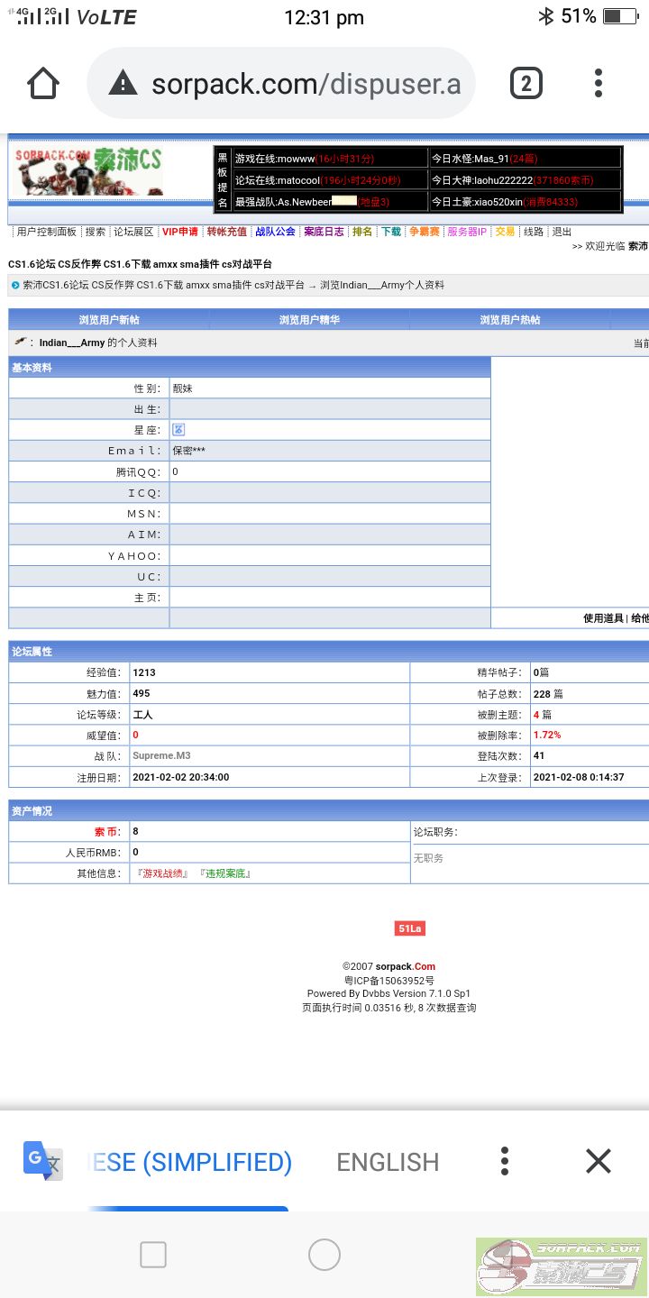Viewport: 649px width, 1298px height.
Task: Open the tab switcher showing 2 tabs
Action: [x=526, y=84]
